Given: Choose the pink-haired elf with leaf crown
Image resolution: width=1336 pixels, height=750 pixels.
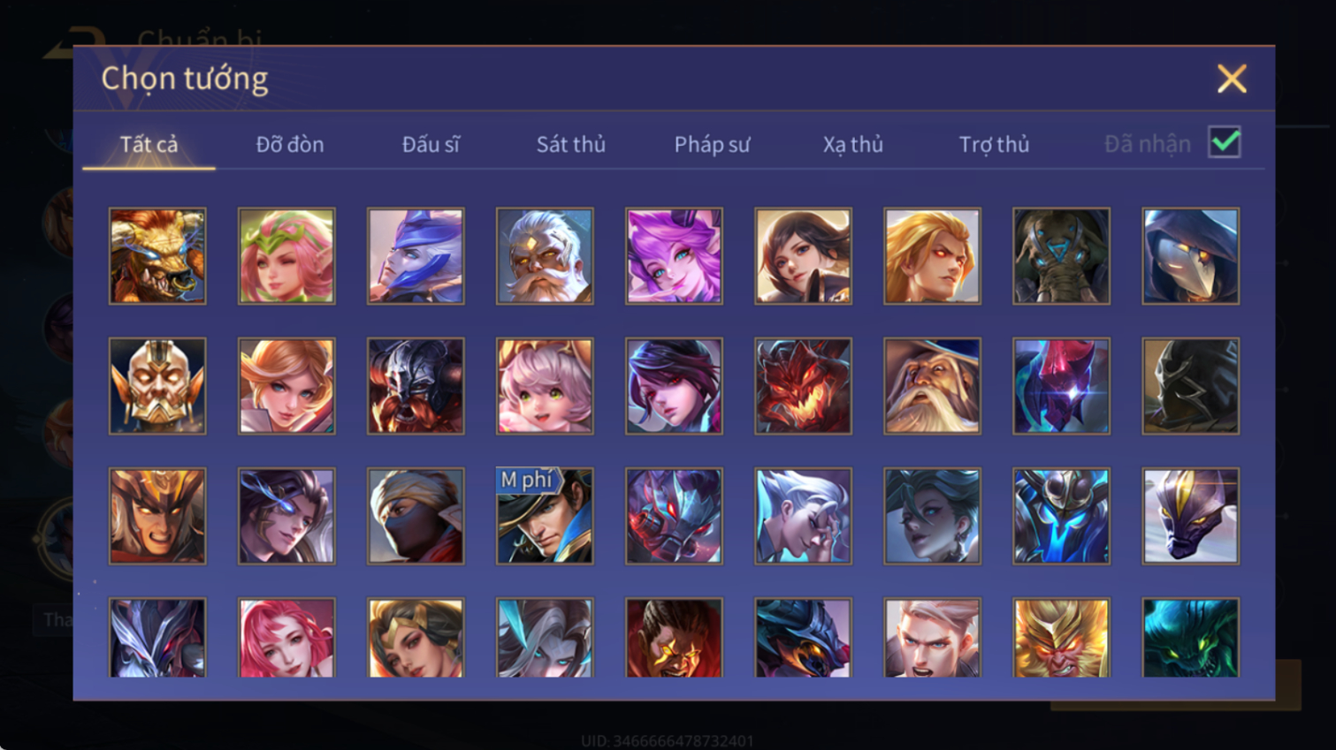Looking at the screenshot, I should click(x=286, y=256).
